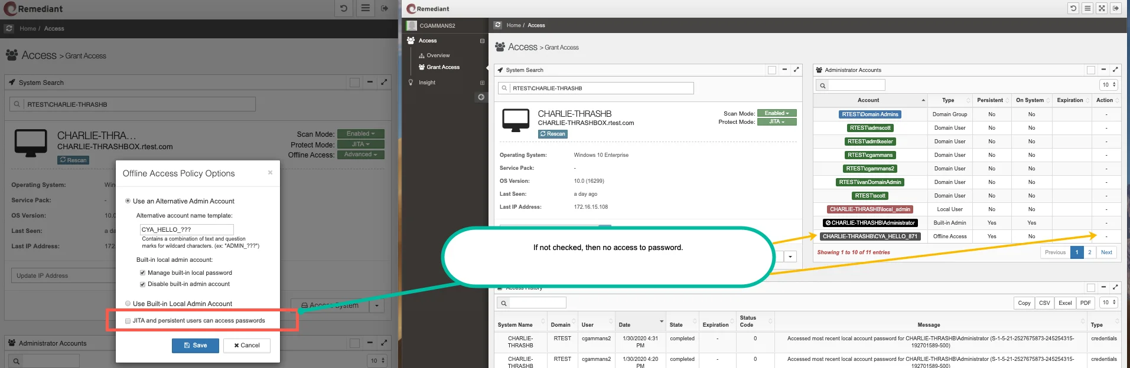1130x368 pixels.
Task: Toggle Administrator Accounts panel checkbox in right window
Action: [x=1091, y=70]
